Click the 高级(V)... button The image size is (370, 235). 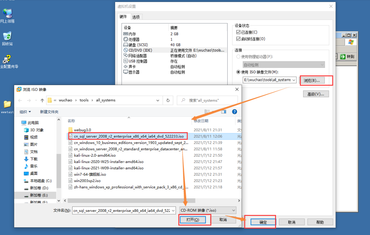[x=316, y=94]
